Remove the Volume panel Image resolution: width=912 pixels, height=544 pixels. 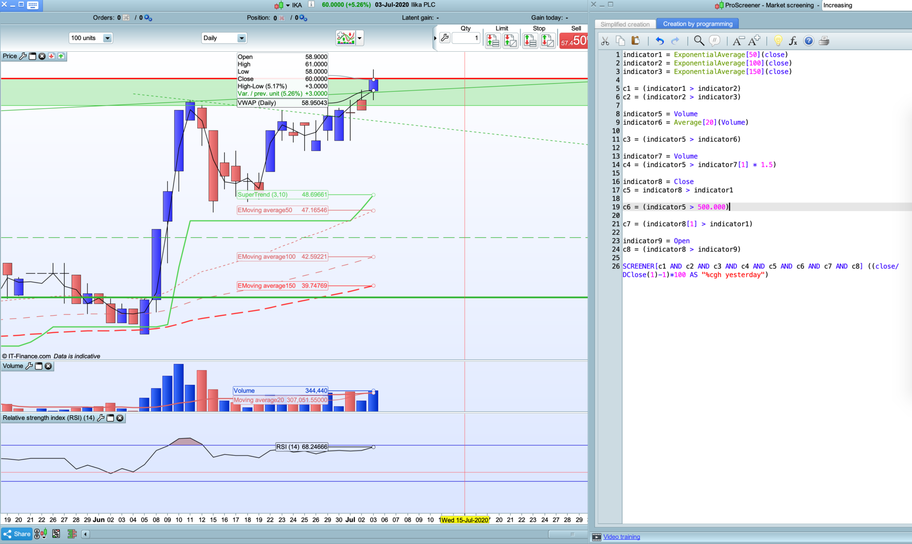pyautogui.click(x=49, y=366)
